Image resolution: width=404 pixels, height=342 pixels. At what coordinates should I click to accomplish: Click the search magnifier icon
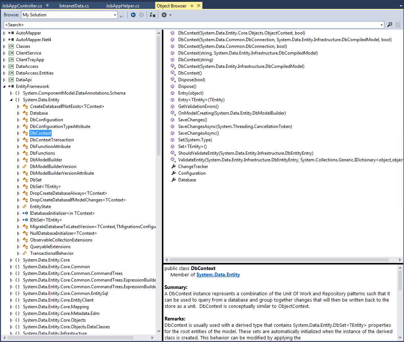tap(390, 24)
